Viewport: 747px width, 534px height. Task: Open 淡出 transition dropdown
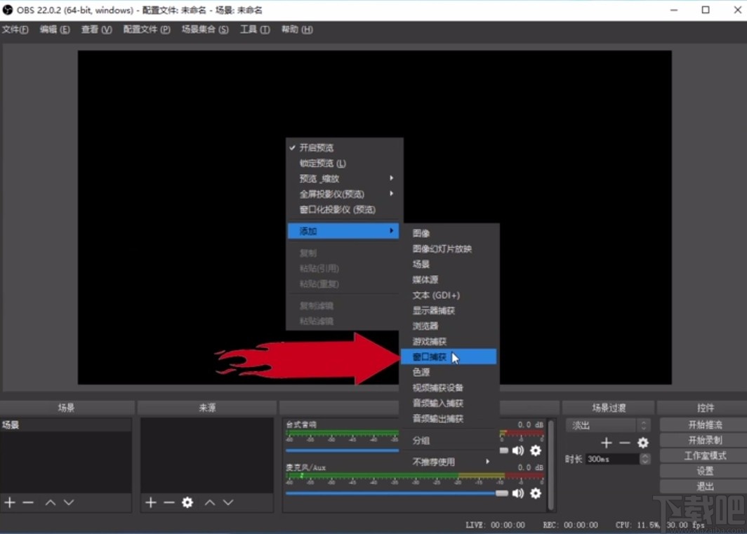click(x=608, y=425)
